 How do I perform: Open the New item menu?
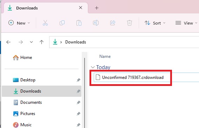point(19,23)
